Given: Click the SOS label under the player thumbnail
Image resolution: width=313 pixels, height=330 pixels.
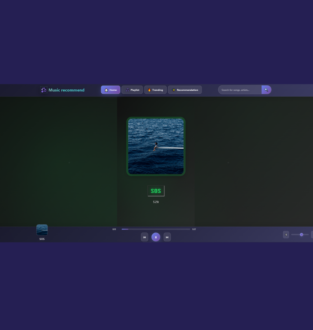Looking at the screenshot, I should [x=42, y=239].
